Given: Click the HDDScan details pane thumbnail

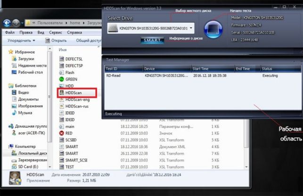Looking at the screenshot, I should 15,178.
